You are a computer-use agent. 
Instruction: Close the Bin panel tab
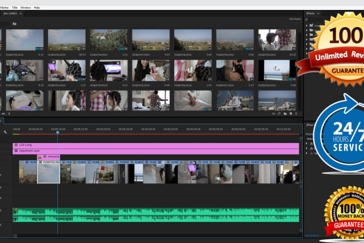coord(20,13)
